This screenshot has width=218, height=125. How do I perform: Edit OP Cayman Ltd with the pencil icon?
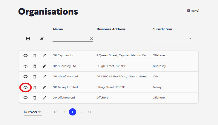[x=44, y=55]
